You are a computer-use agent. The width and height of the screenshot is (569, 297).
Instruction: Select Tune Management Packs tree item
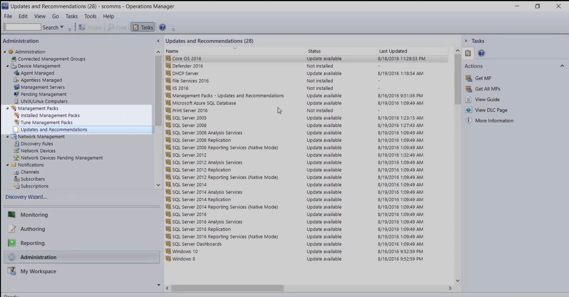[47, 122]
